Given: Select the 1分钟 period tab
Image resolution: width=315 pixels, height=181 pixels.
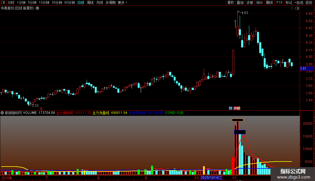Looking at the screenshot, I should pyautogui.click(x=21, y=3).
